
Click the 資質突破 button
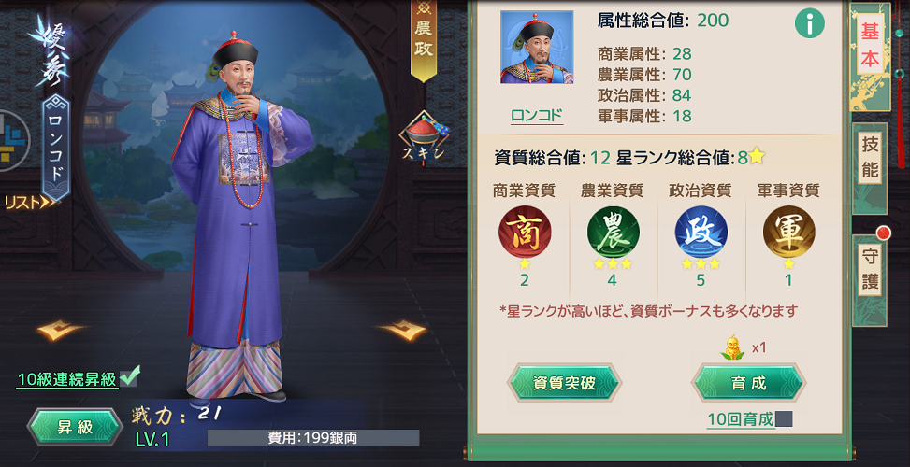[564, 383]
